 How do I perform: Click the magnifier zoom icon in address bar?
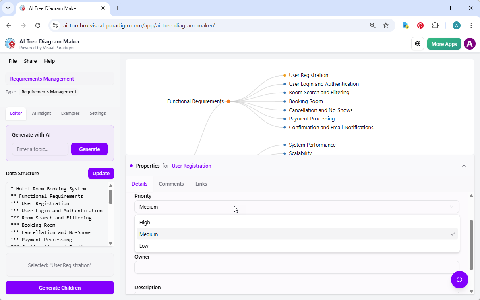coord(372,25)
